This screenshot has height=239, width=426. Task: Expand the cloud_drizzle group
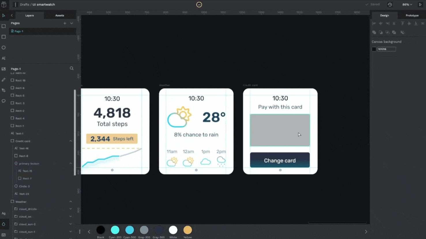[x=71, y=209]
